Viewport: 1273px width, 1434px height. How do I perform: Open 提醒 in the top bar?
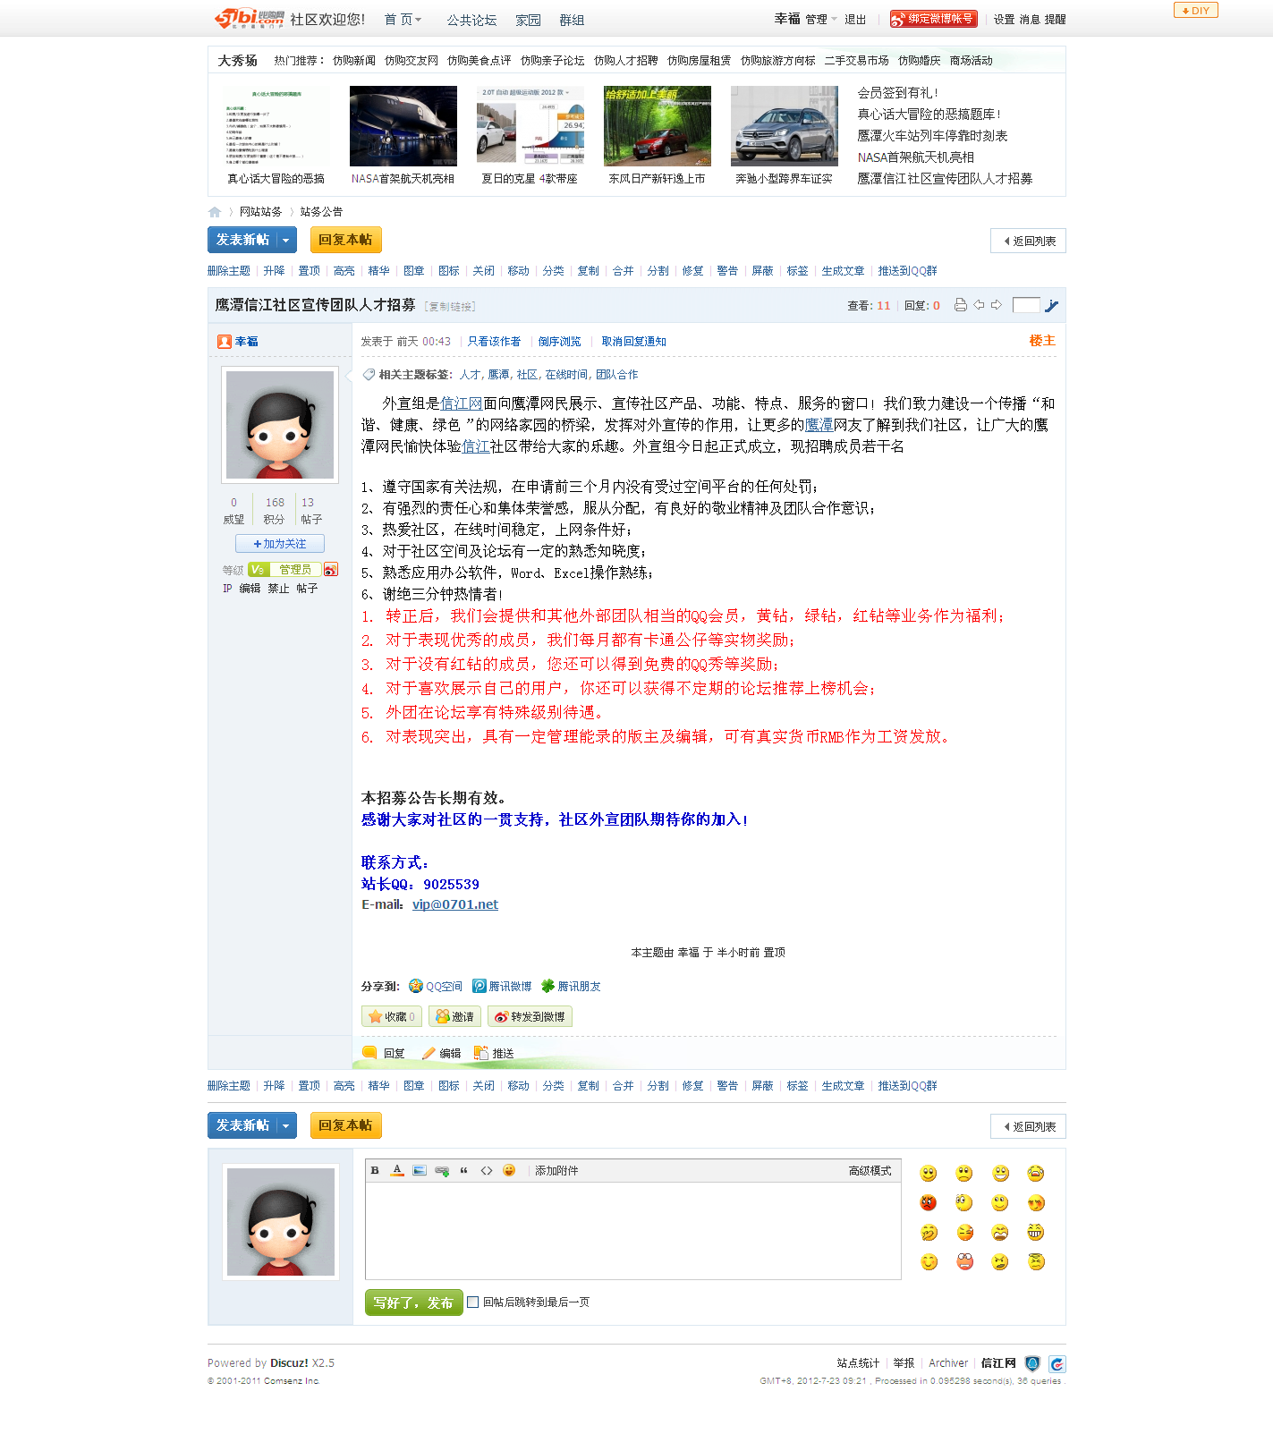(x=1056, y=20)
